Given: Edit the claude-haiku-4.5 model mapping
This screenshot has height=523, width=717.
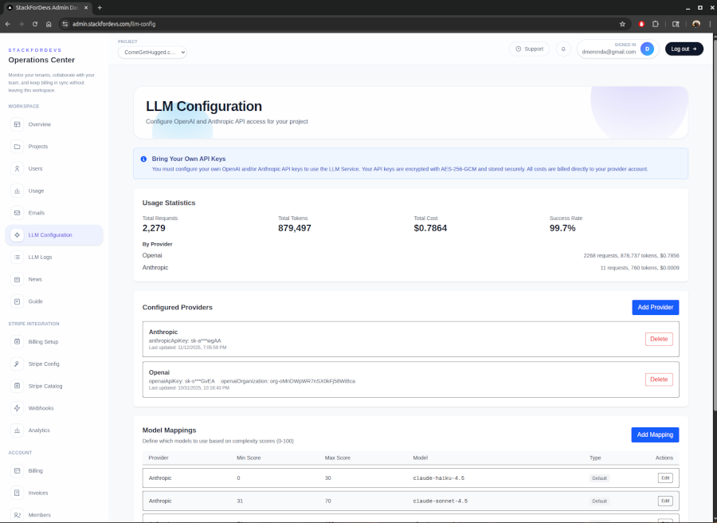Looking at the screenshot, I should click(x=664, y=478).
